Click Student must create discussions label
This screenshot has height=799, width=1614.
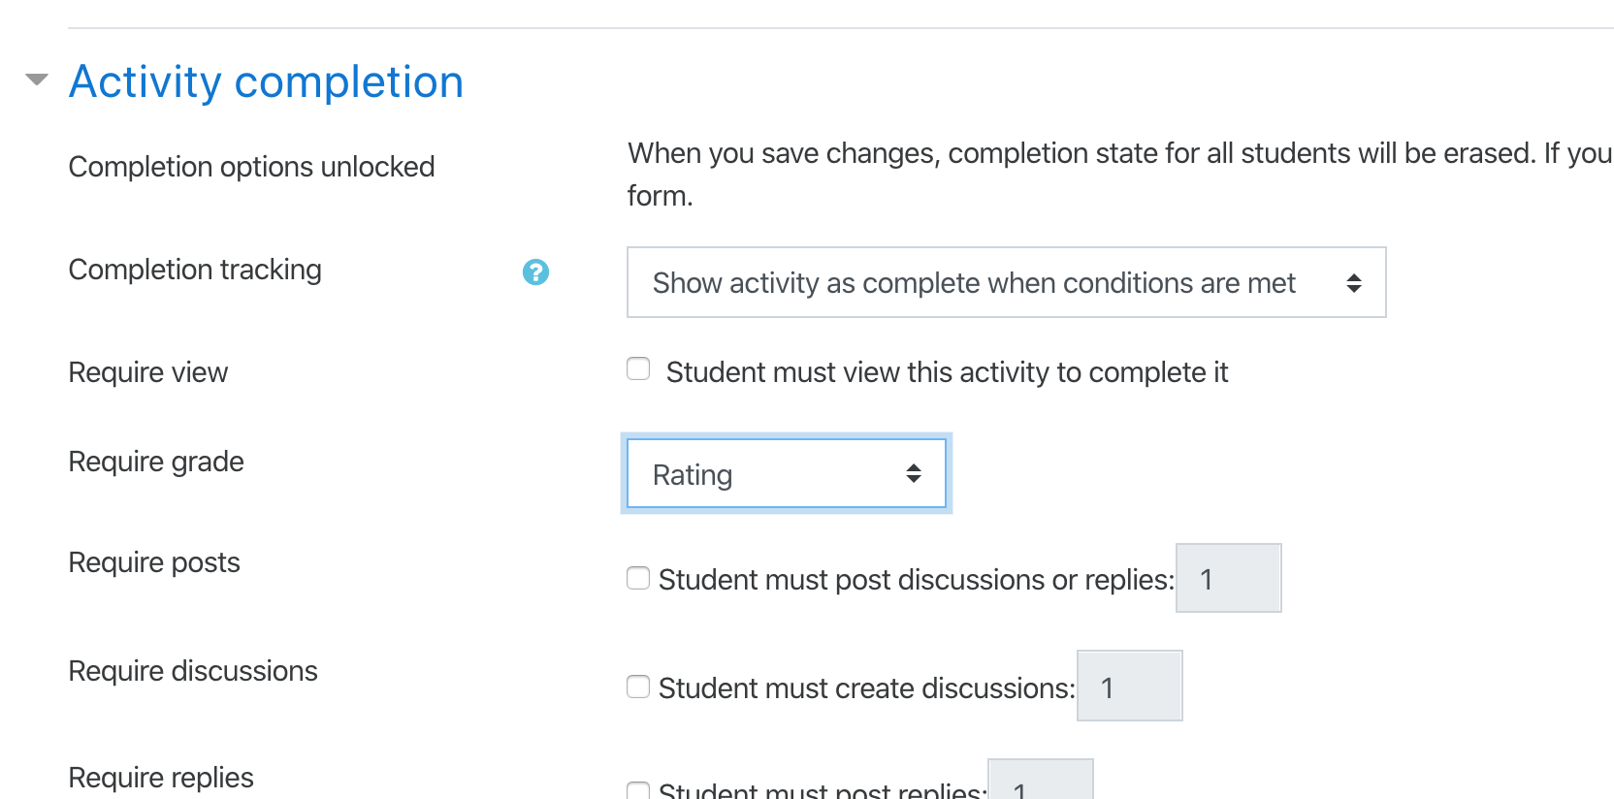(x=867, y=688)
